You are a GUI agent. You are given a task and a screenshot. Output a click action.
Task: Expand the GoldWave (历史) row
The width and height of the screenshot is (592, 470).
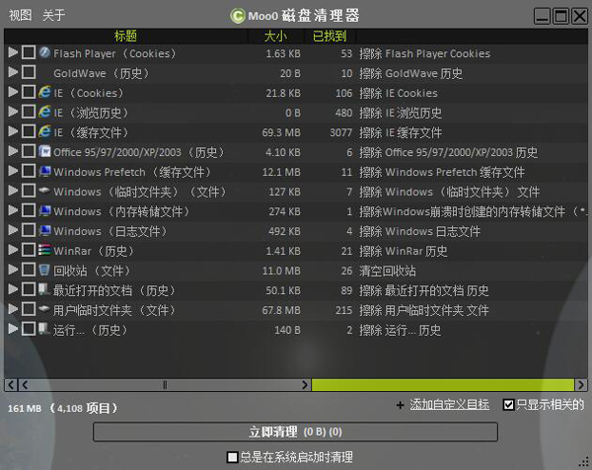13,72
